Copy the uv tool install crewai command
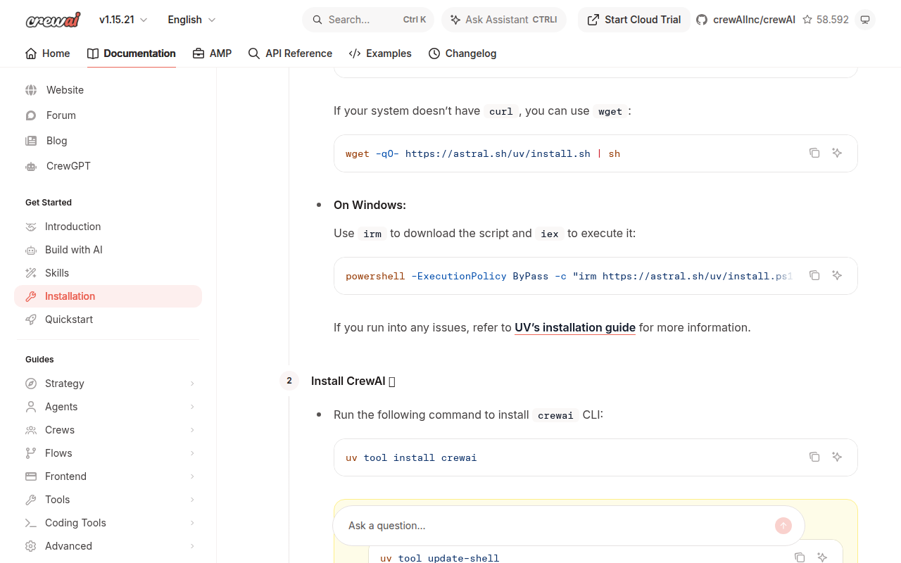 [814, 457]
